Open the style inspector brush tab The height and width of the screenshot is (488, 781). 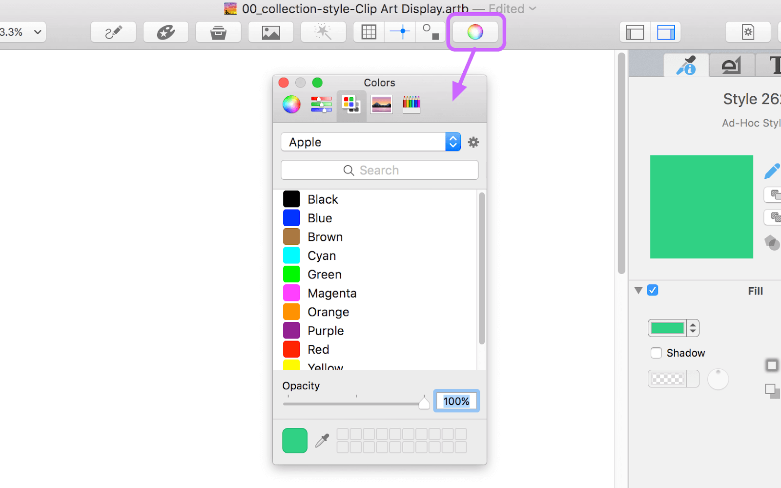[686, 65]
